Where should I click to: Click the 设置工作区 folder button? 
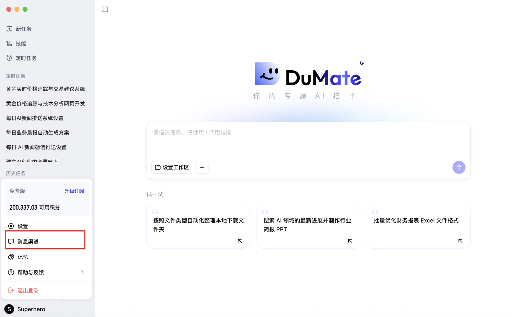click(x=172, y=167)
